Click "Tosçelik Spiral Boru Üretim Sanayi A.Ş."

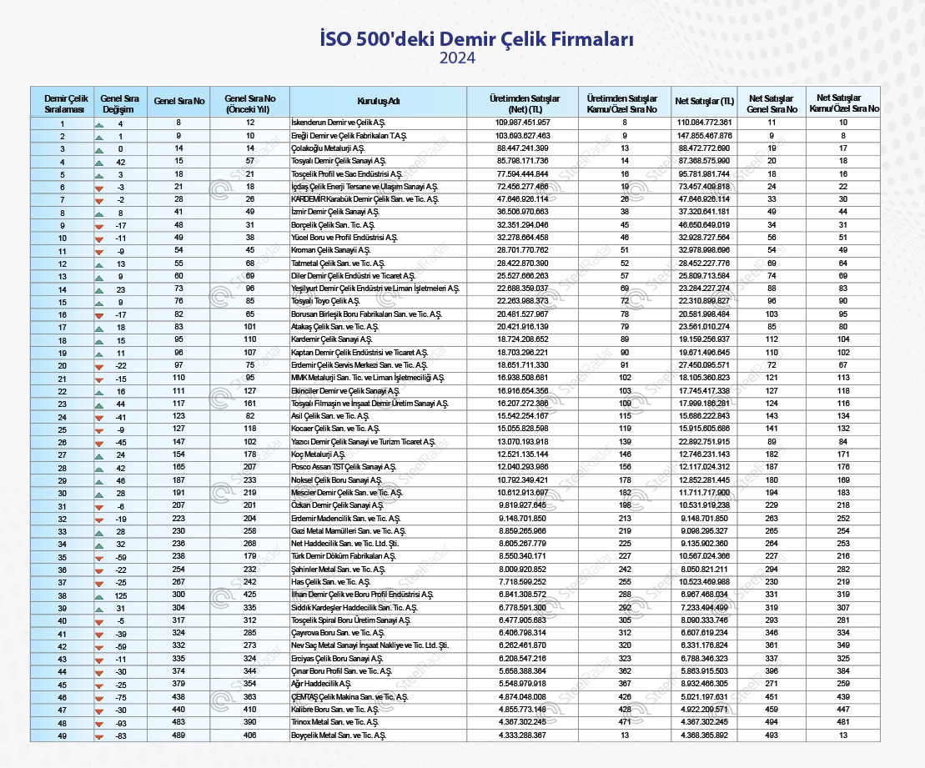tap(350, 620)
